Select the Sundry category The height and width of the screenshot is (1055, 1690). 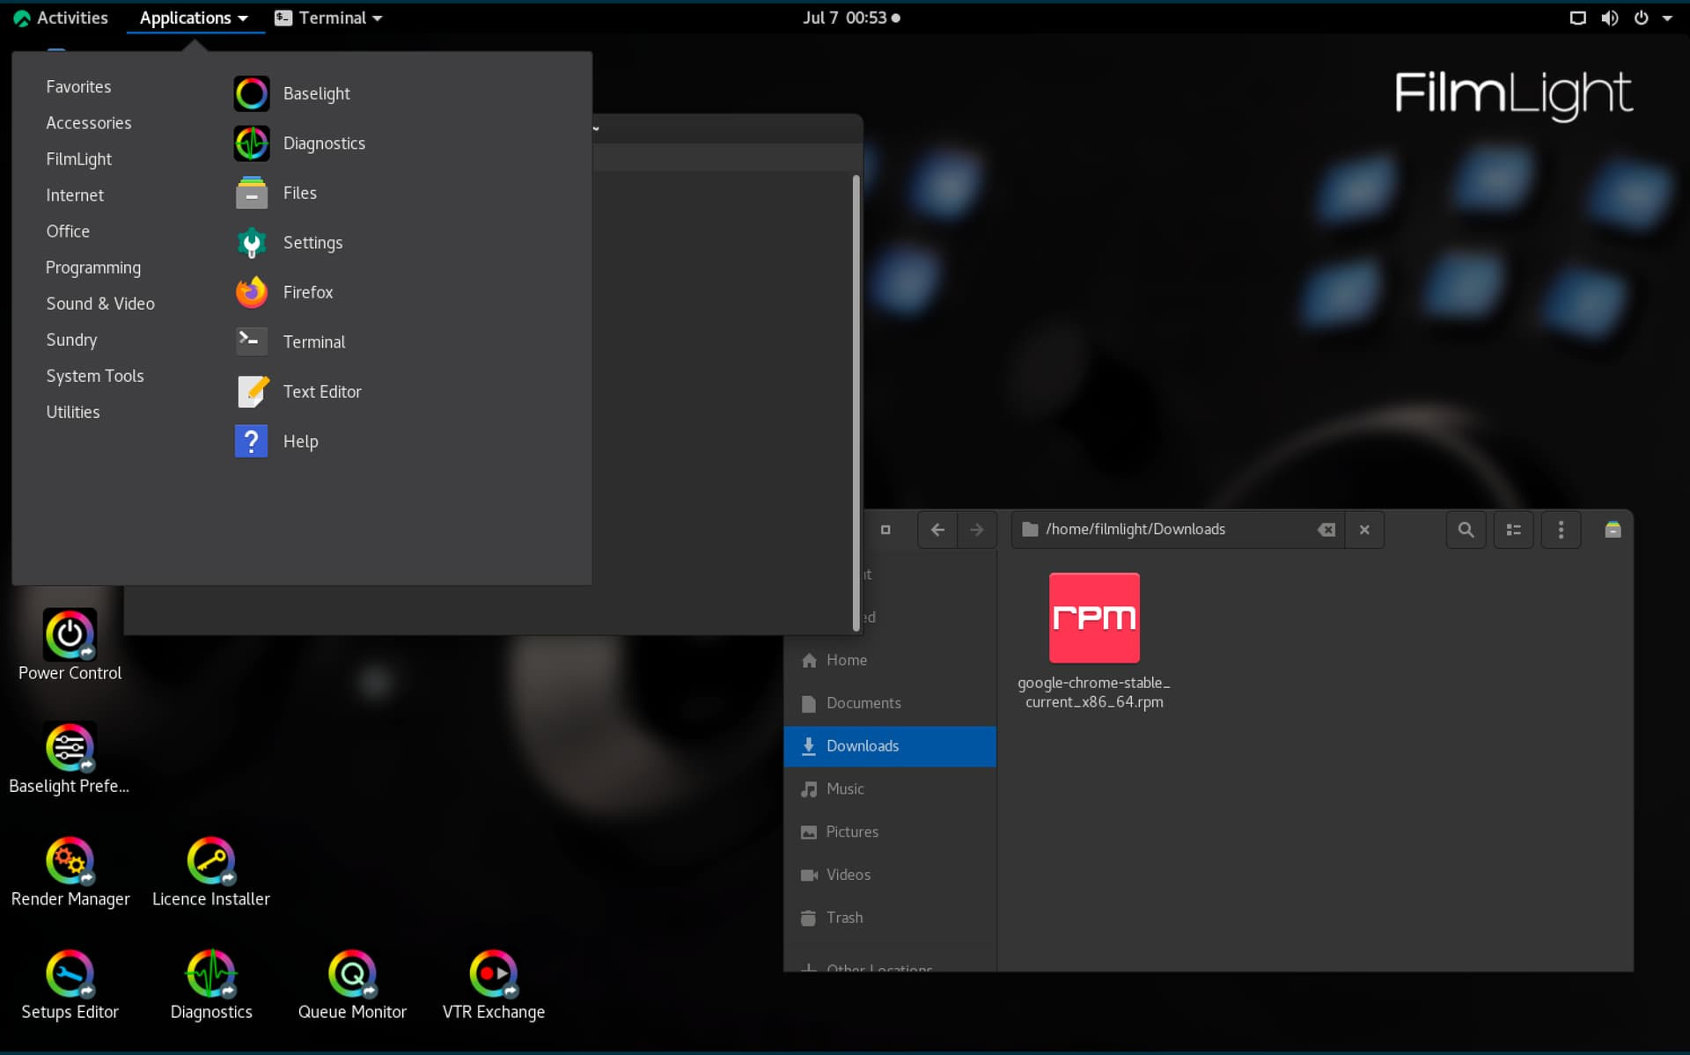[71, 340]
